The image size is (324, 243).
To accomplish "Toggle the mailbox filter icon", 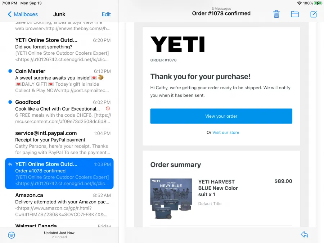I will [12, 235].
